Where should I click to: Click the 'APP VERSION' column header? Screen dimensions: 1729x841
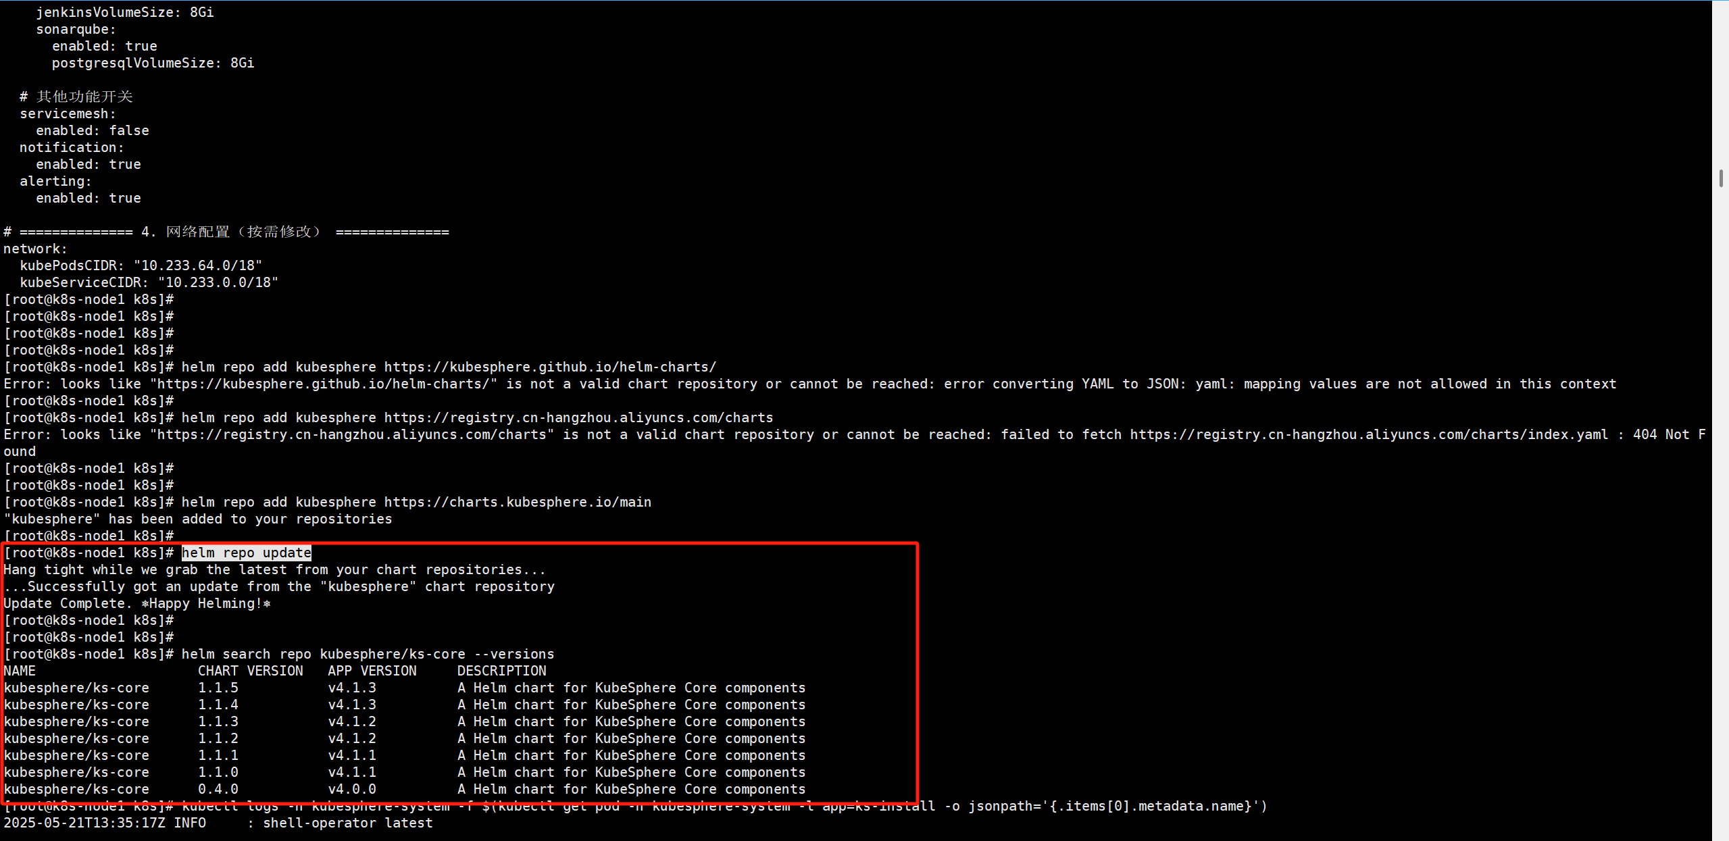coord(372,671)
